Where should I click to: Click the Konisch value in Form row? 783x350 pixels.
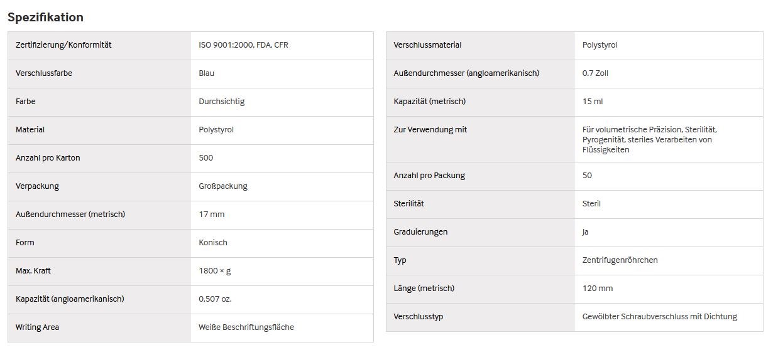(213, 243)
